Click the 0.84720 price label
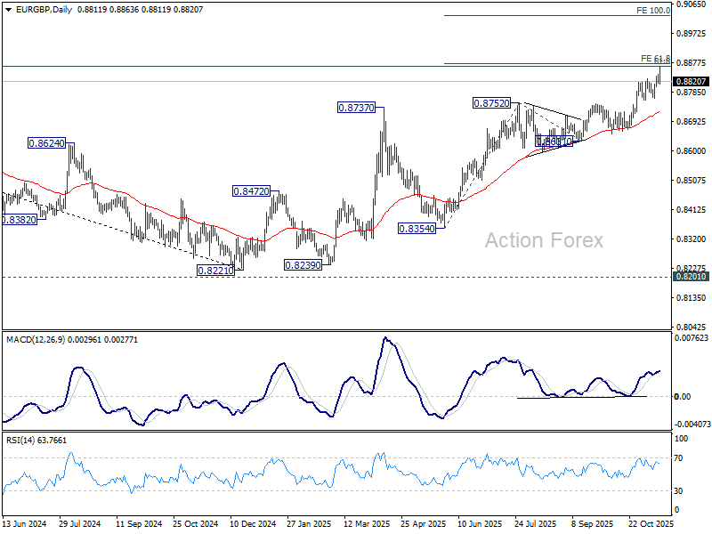Image resolution: width=712 pixels, height=534 pixels. (x=251, y=191)
